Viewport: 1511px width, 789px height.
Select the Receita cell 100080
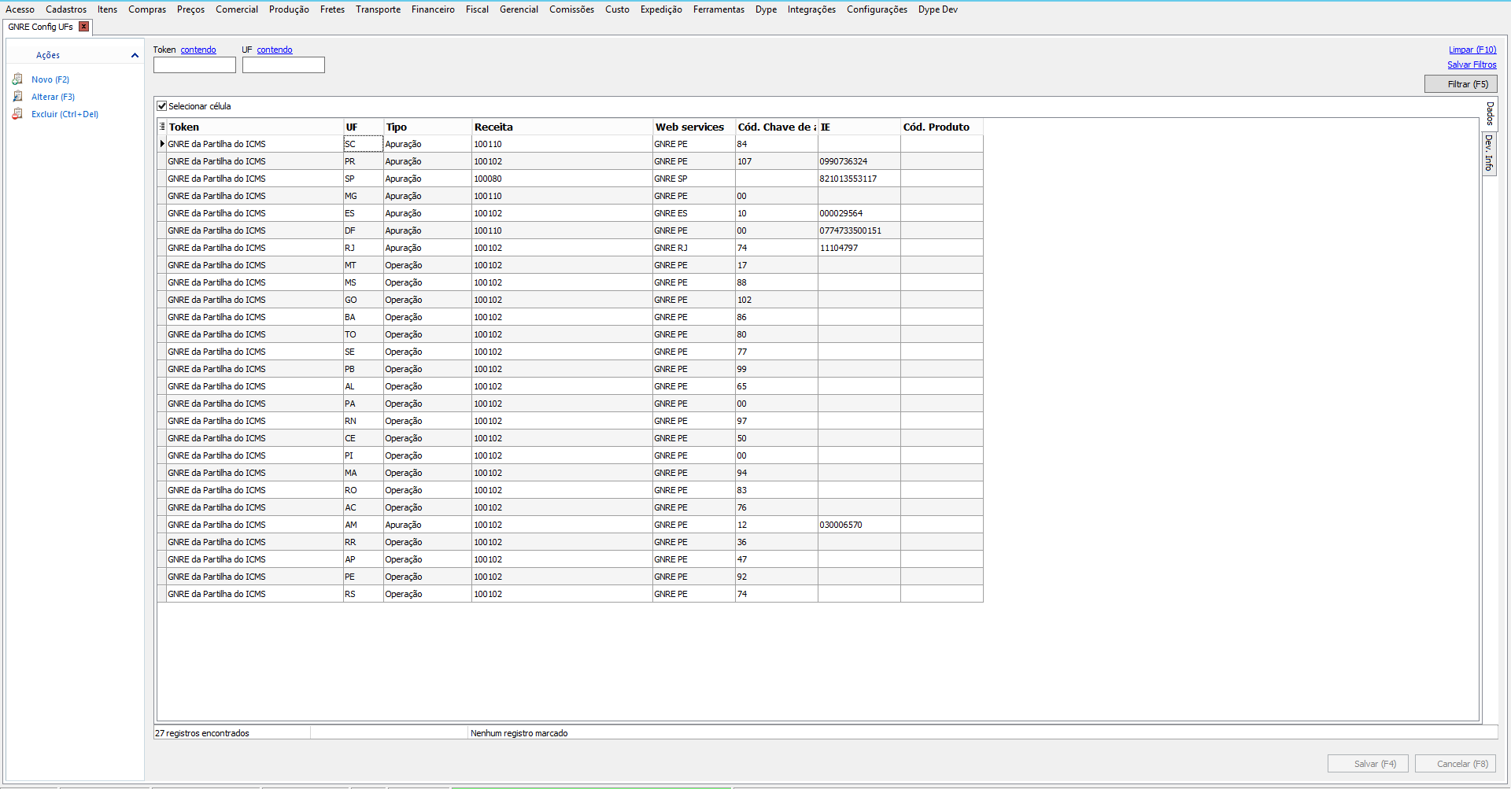tap(562, 179)
